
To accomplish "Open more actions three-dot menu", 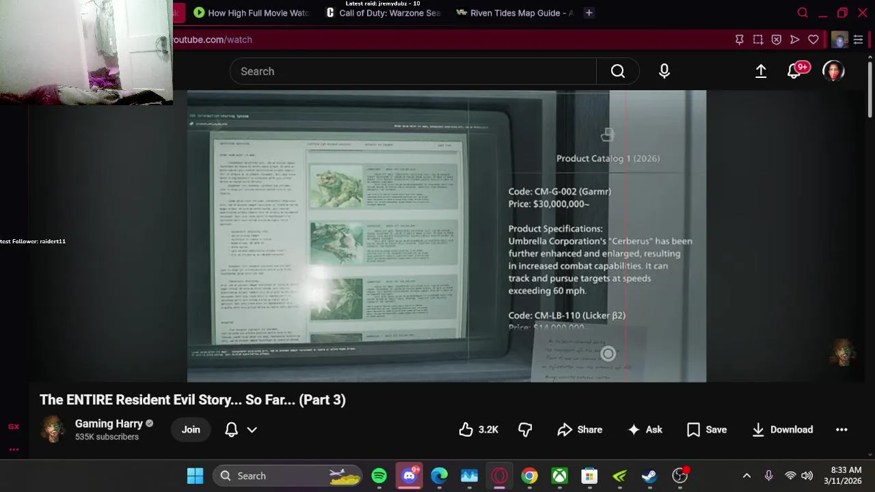I will pos(842,429).
